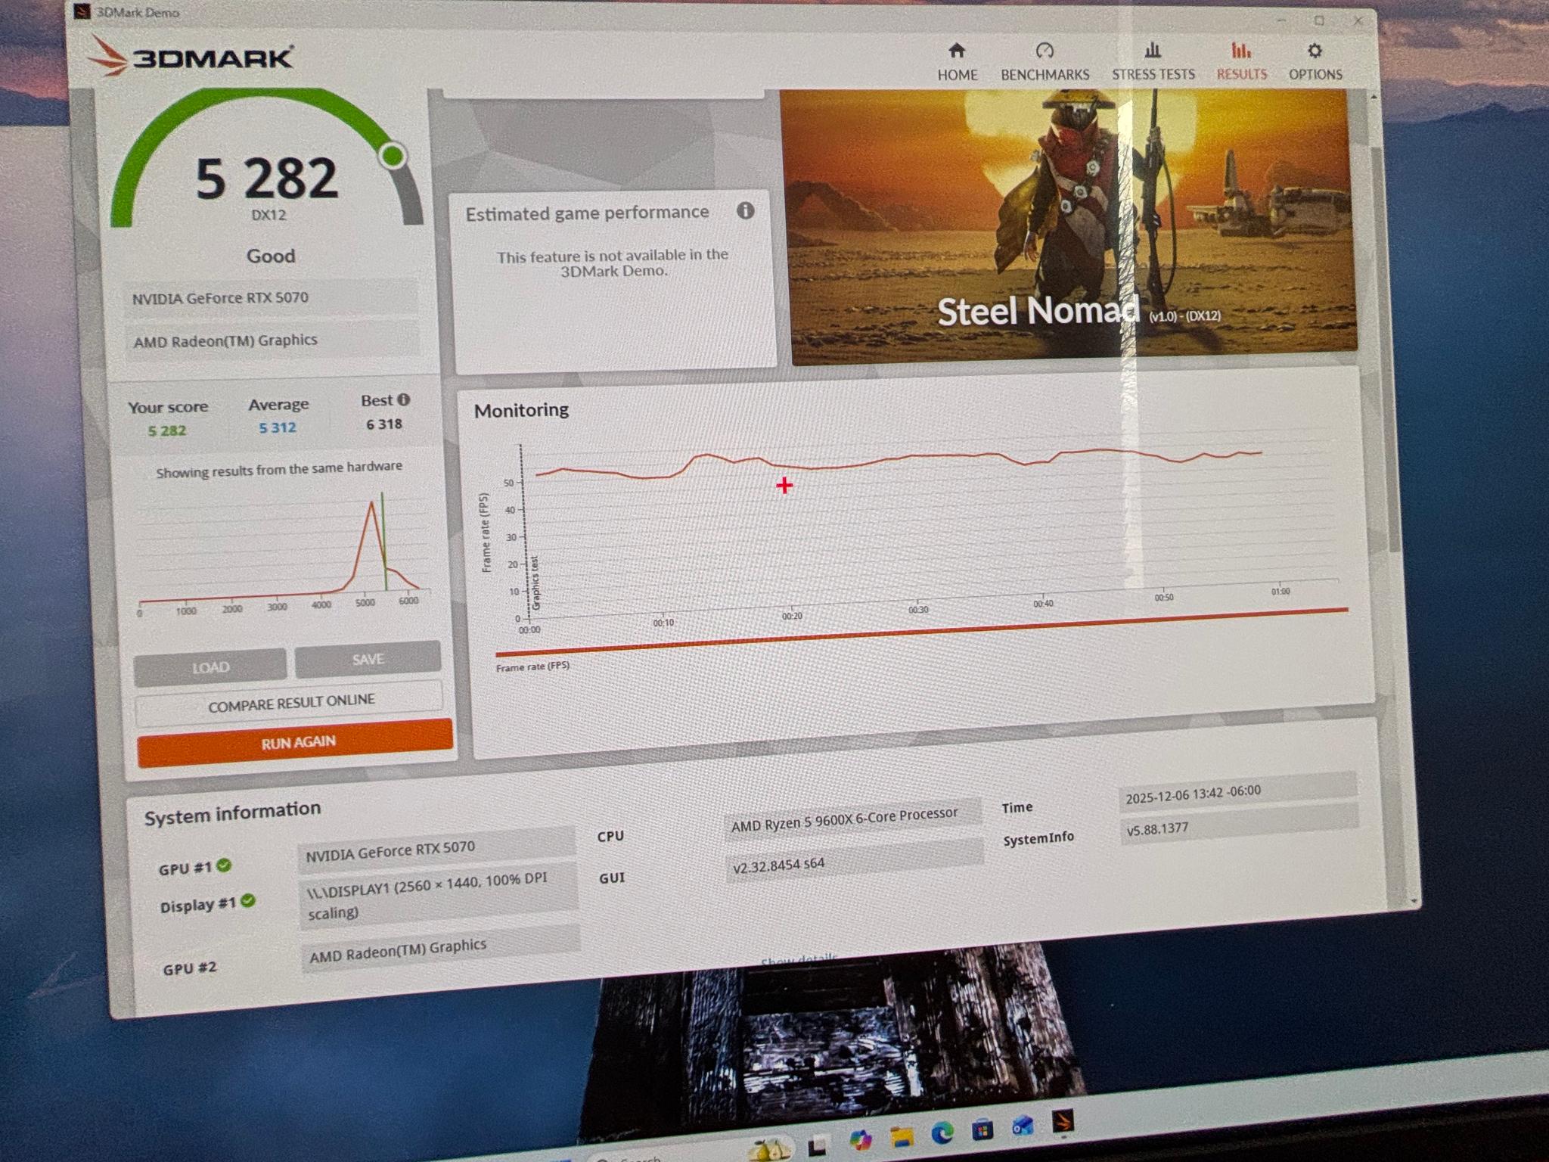Click the Time value '2025-12-06 13:42 -06:00'
The image size is (1549, 1162).
[1237, 793]
